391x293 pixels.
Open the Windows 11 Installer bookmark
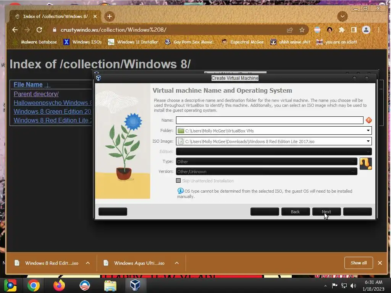(133, 42)
